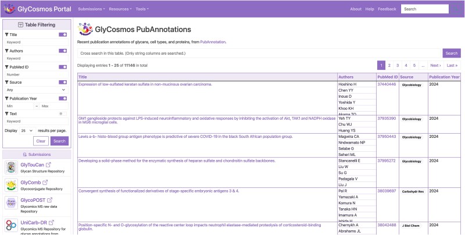Image resolution: width=465 pixels, height=235 pixels.
Task: Focus the top navbar Search field
Action: pyautogui.click(x=425, y=9)
